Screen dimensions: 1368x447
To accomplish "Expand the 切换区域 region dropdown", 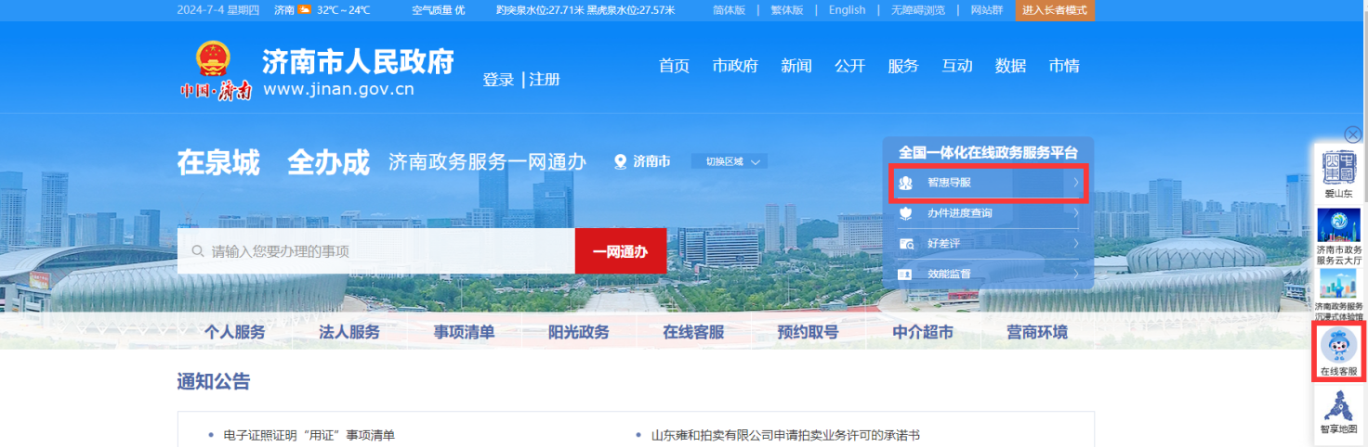I will (x=730, y=161).
